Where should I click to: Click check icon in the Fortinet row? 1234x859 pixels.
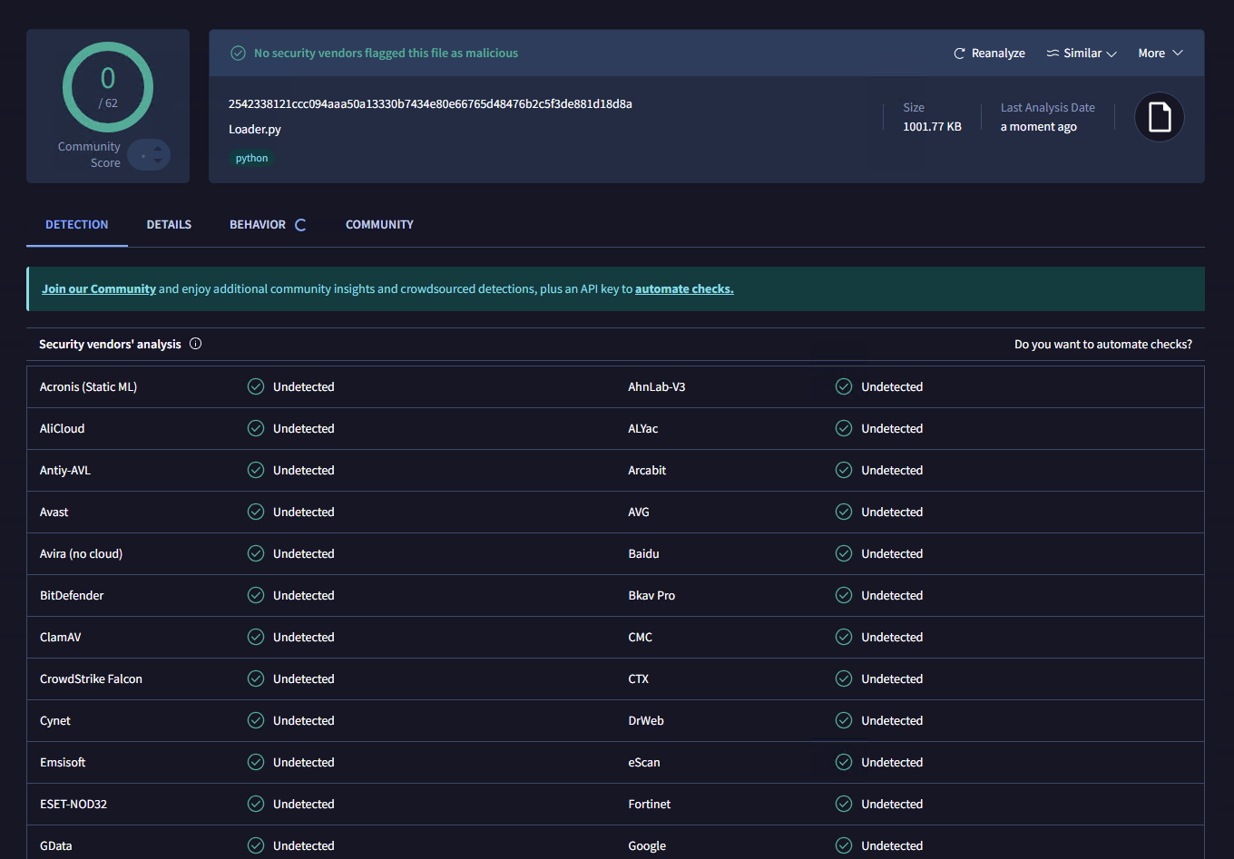pyautogui.click(x=844, y=804)
